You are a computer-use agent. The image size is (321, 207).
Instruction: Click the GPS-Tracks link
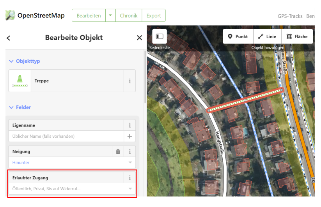click(x=289, y=16)
